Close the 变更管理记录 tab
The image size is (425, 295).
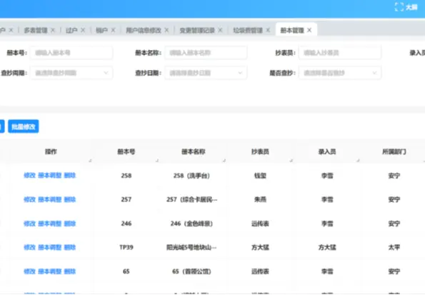(220, 30)
